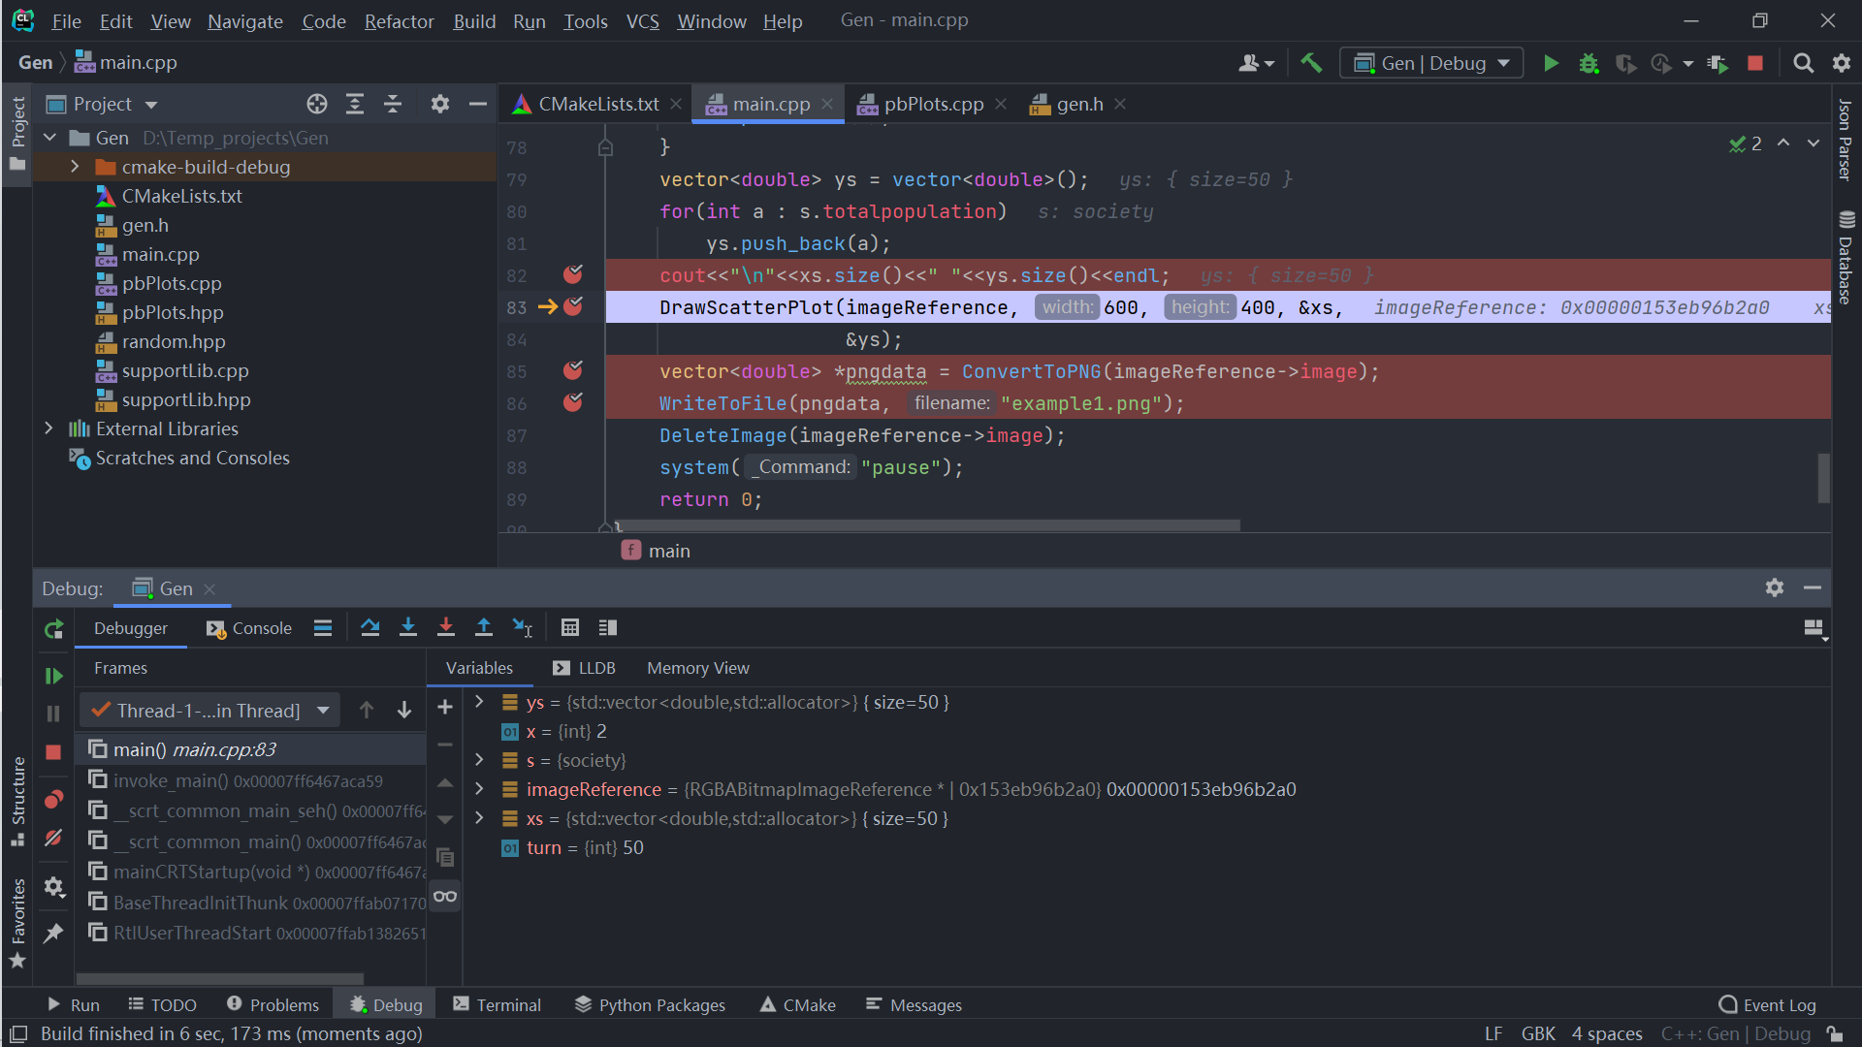Toggle the breakpoint on line 82

(572, 274)
